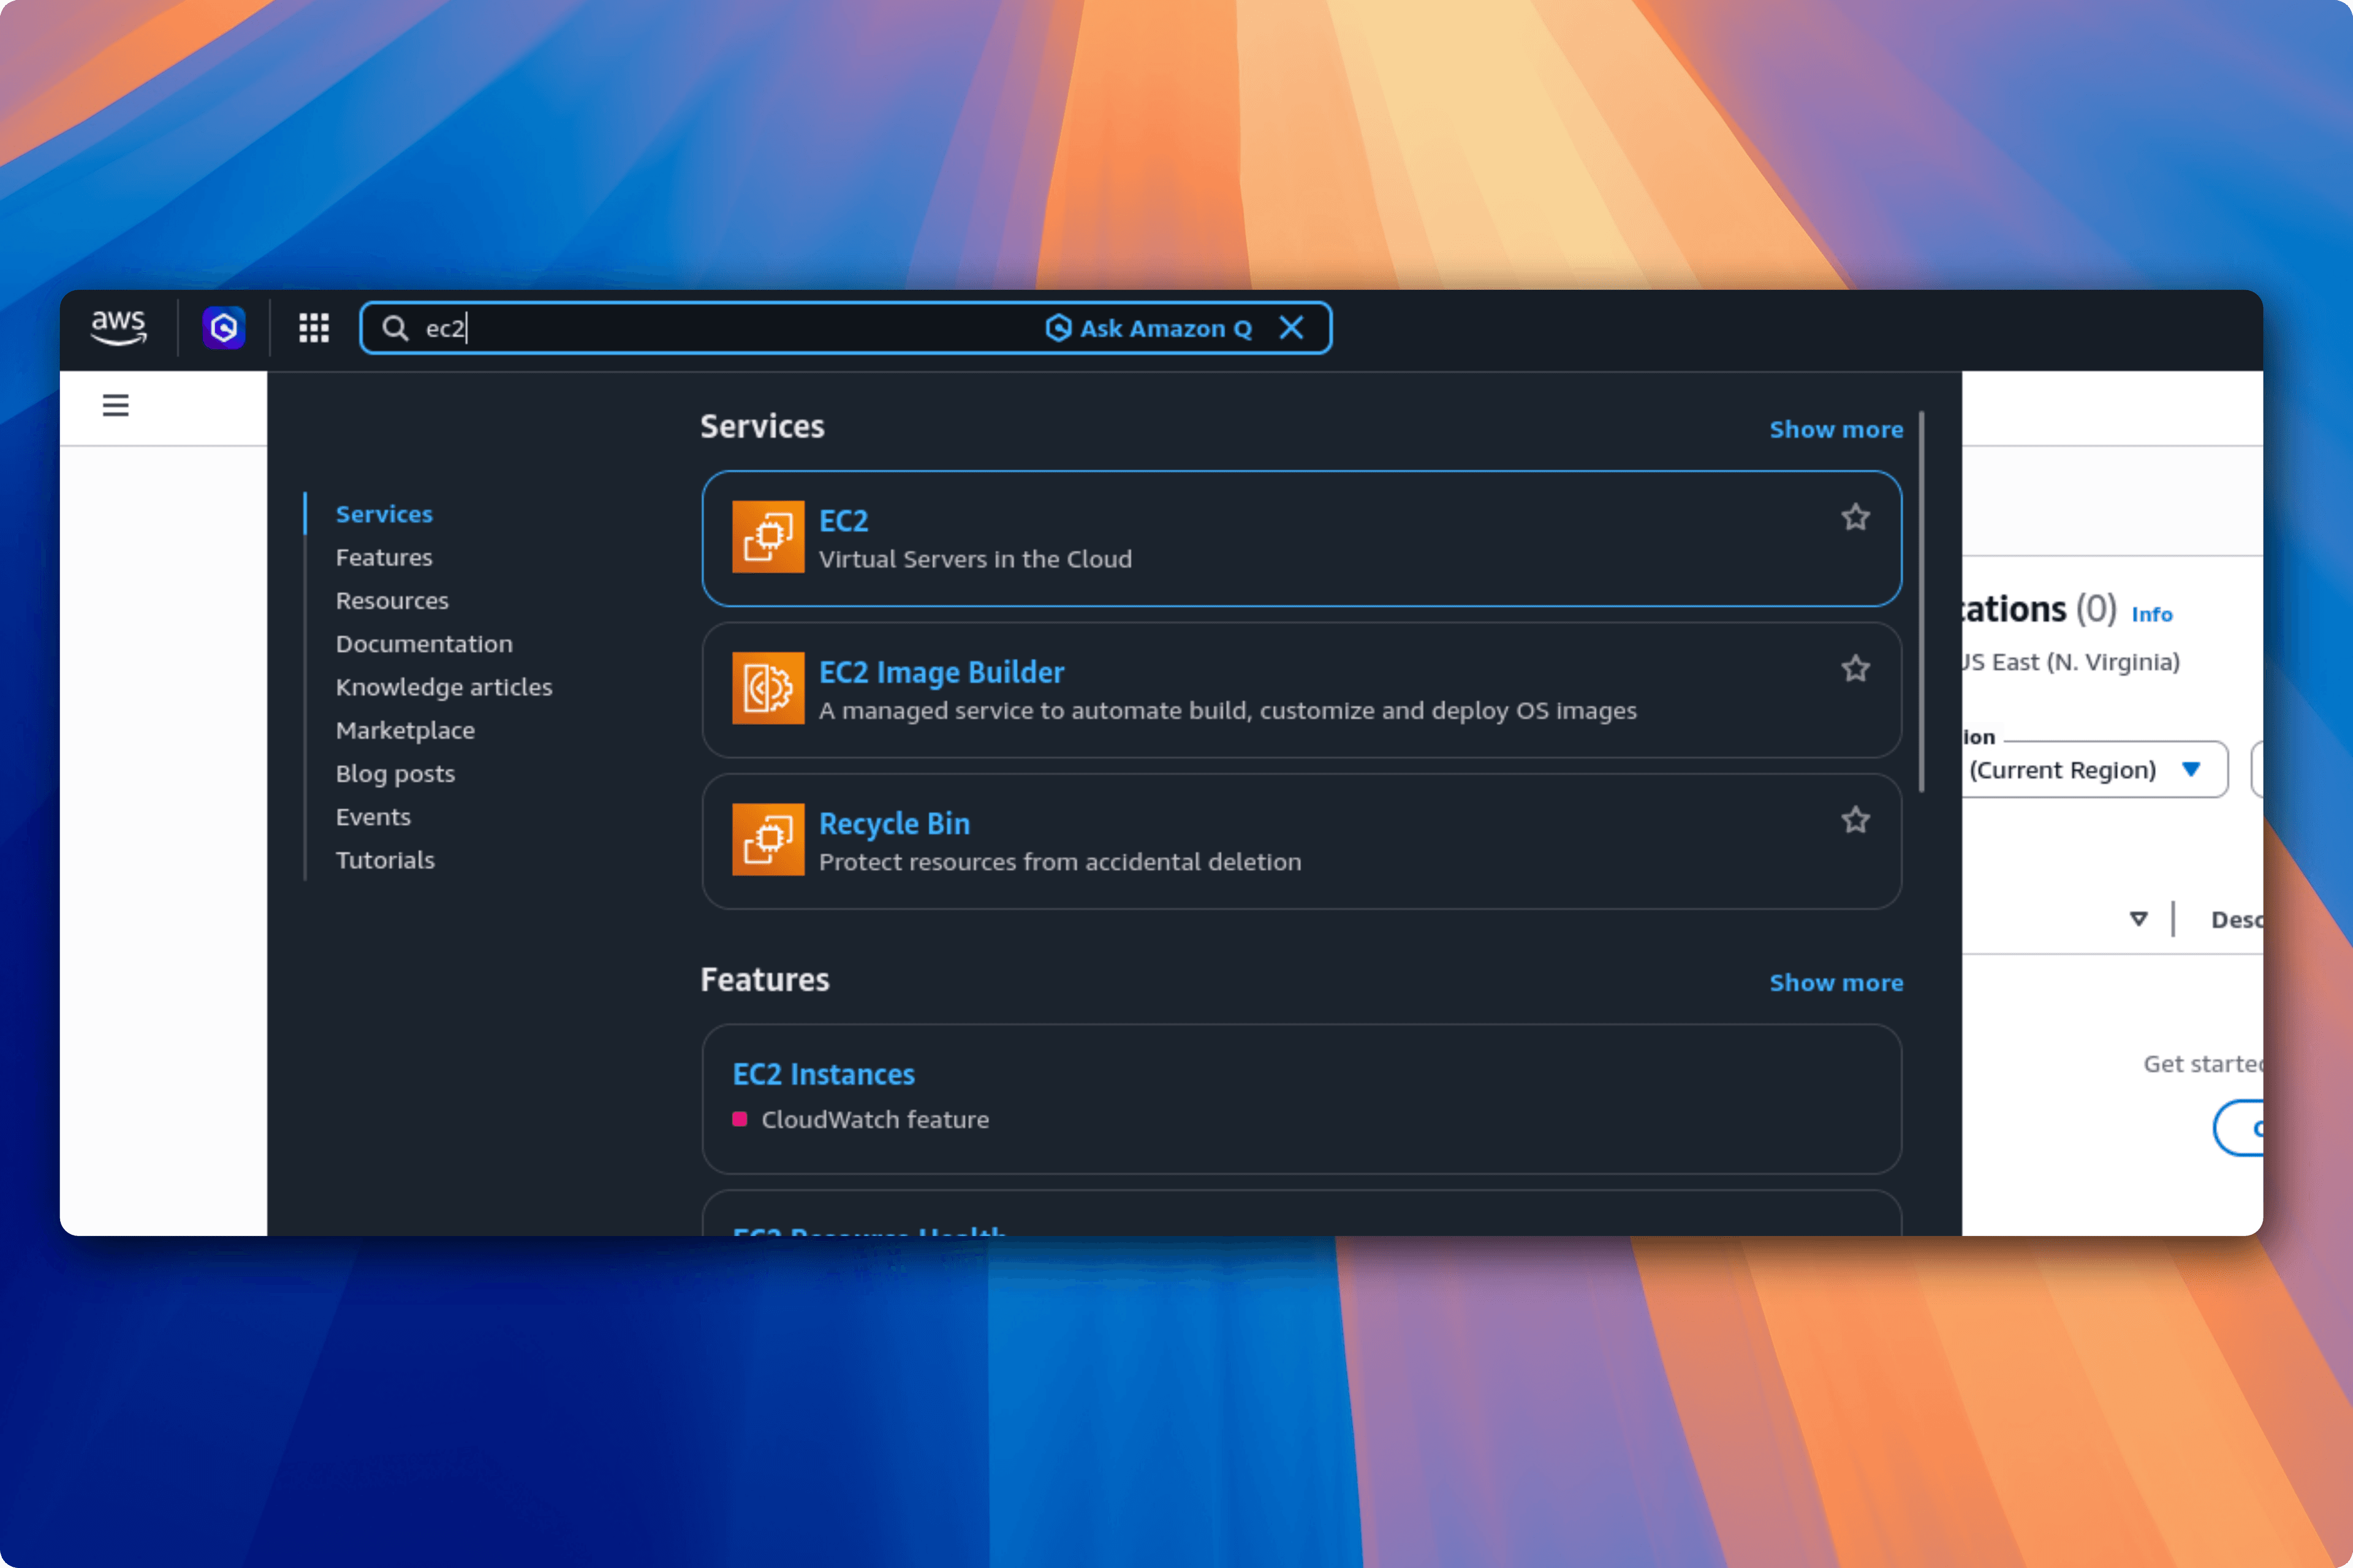Open the Recycle Bin service link
The image size is (2353, 1568).
[895, 824]
